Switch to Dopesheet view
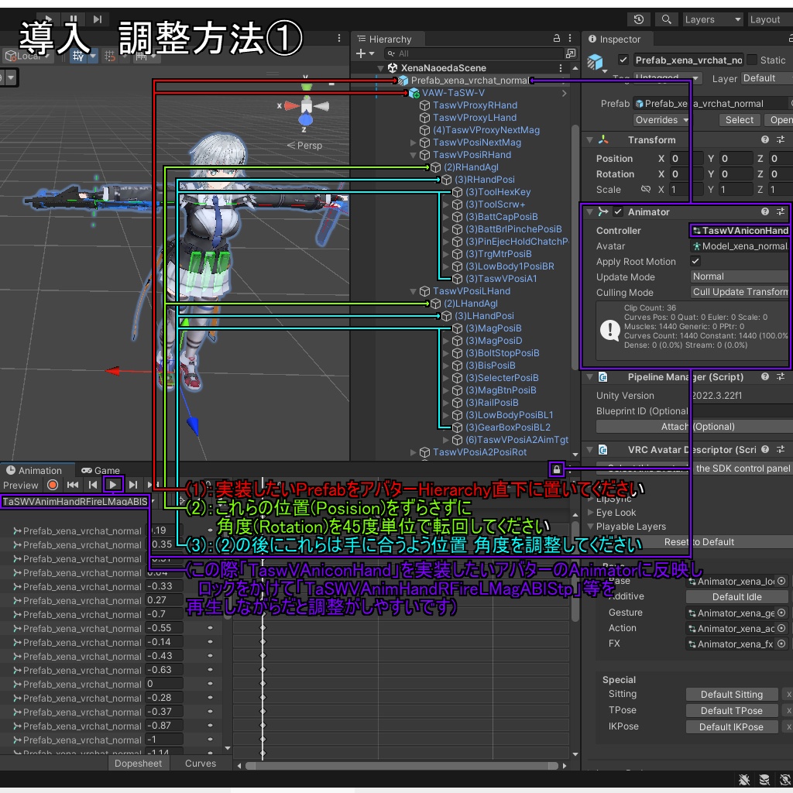Image resolution: width=793 pixels, height=793 pixels. [x=138, y=763]
